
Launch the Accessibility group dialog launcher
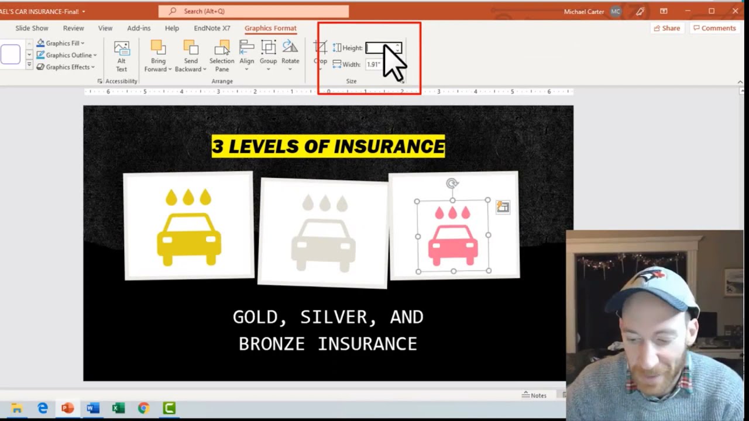click(99, 81)
